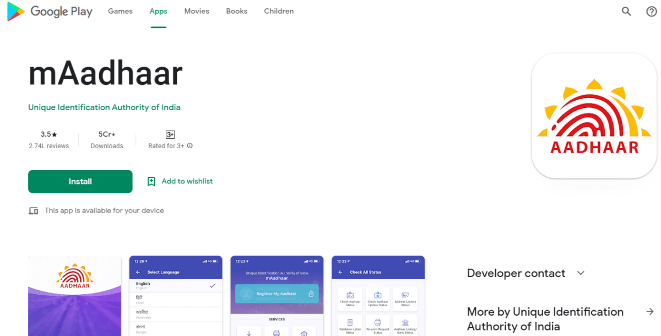Click the 3+ content rating badge
The image size is (661, 336).
170,134
